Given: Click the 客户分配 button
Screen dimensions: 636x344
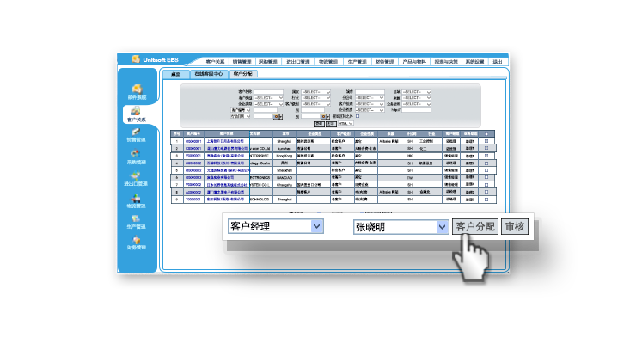Looking at the screenshot, I should (x=476, y=227).
